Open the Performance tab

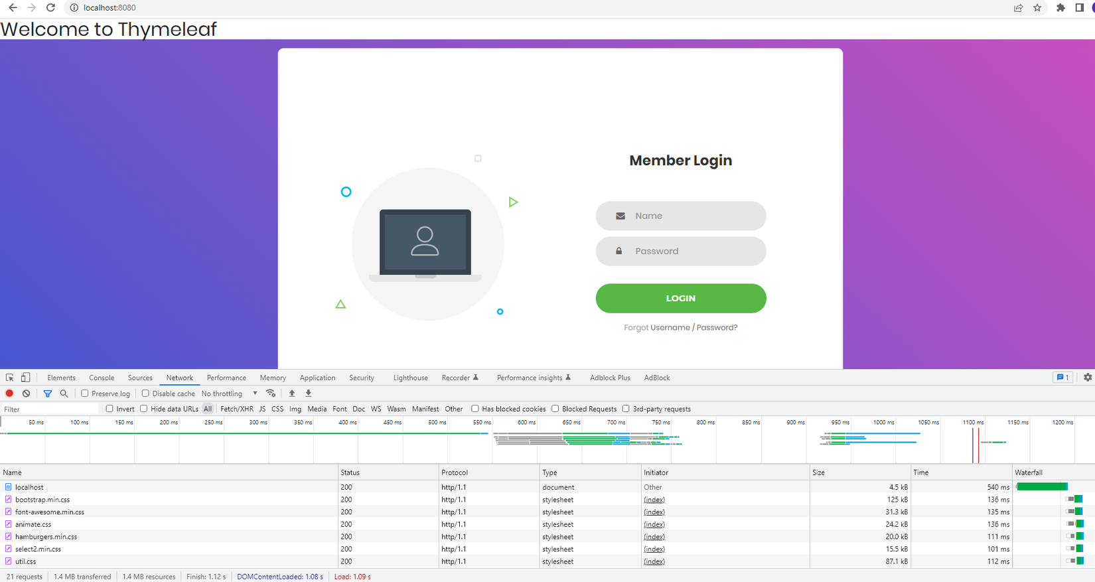pos(226,378)
